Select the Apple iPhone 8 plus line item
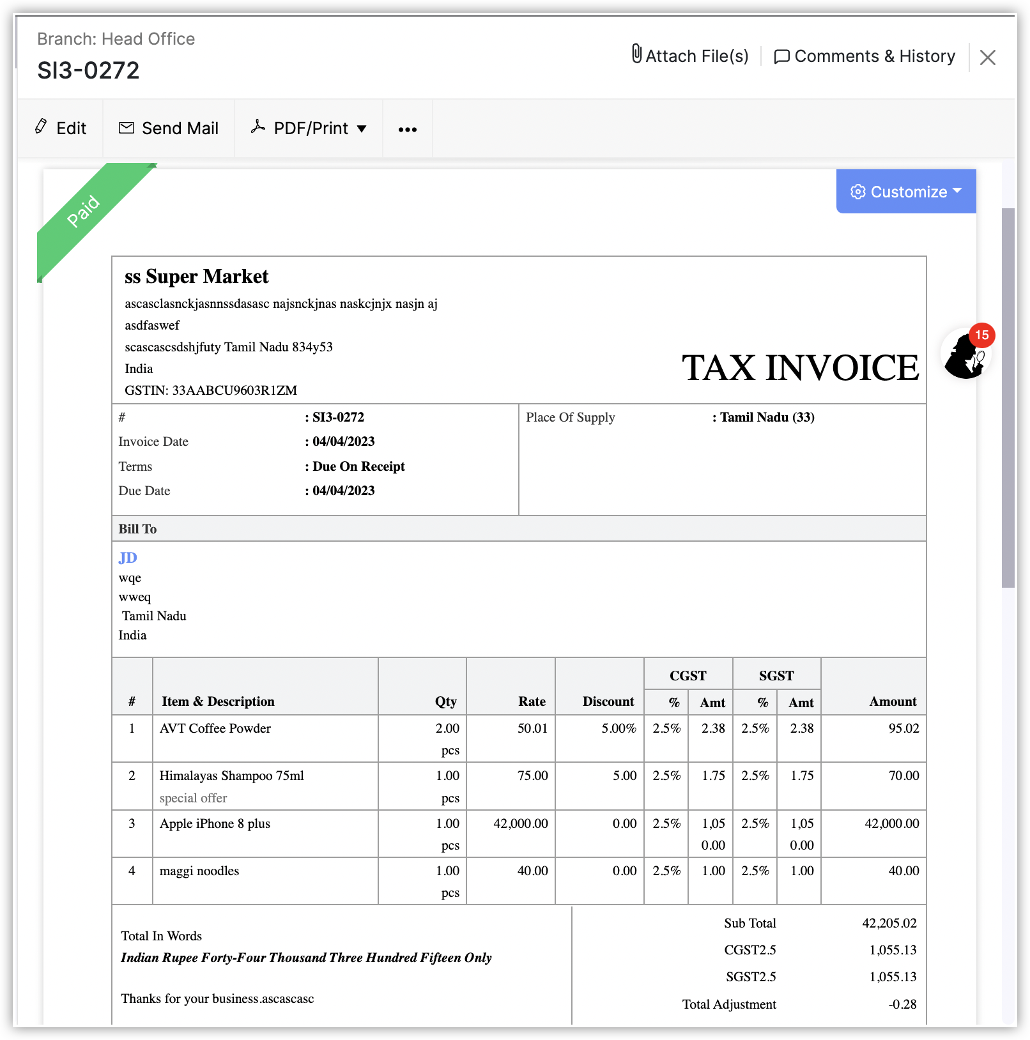 tap(215, 823)
